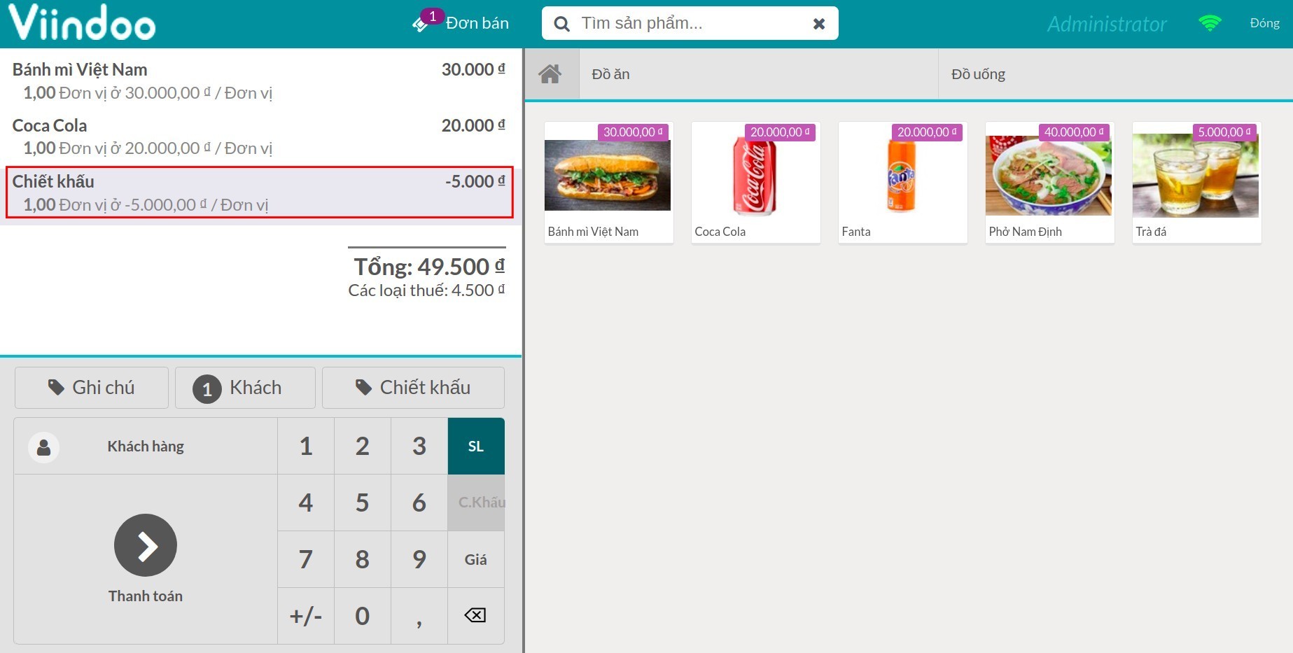Viewport: 1293px width, 653px height.
Task: Click the Thanh toán payment arrow button
Action: pyautogui.click(x=146, y=545)
